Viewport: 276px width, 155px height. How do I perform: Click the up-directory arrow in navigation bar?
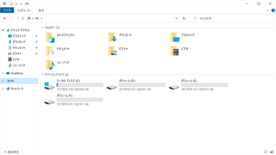(x=23, y=18)
